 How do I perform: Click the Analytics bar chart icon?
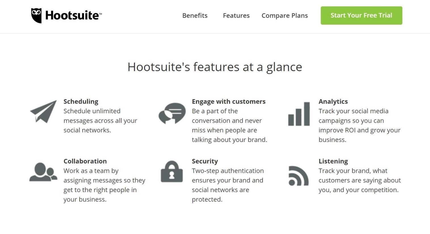pyautogui.click(x=299, y=114)
